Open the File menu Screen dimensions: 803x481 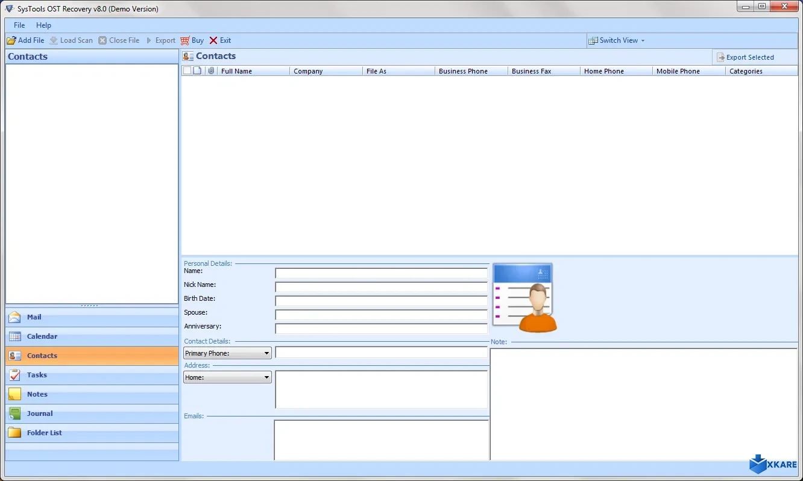19,25
